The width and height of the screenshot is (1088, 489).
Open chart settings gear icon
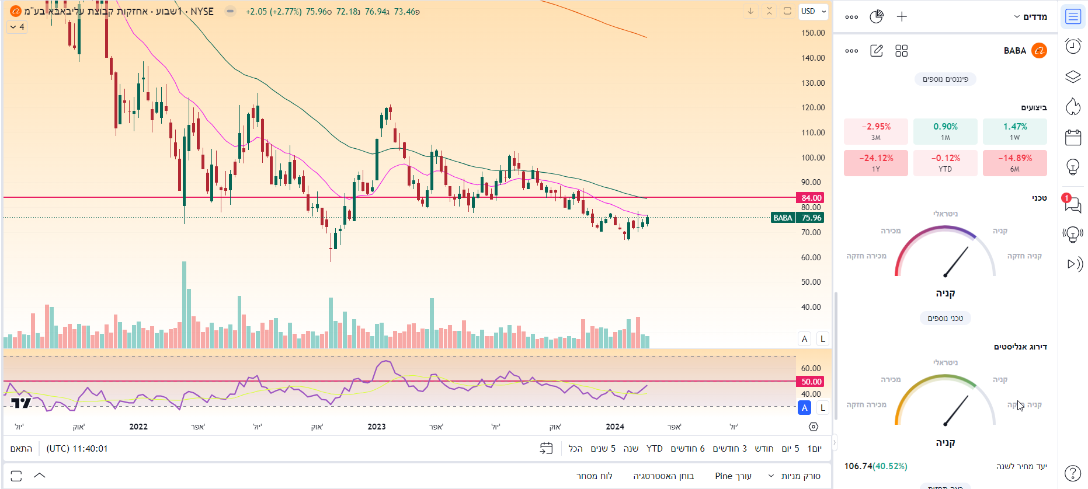pos(814,427)
